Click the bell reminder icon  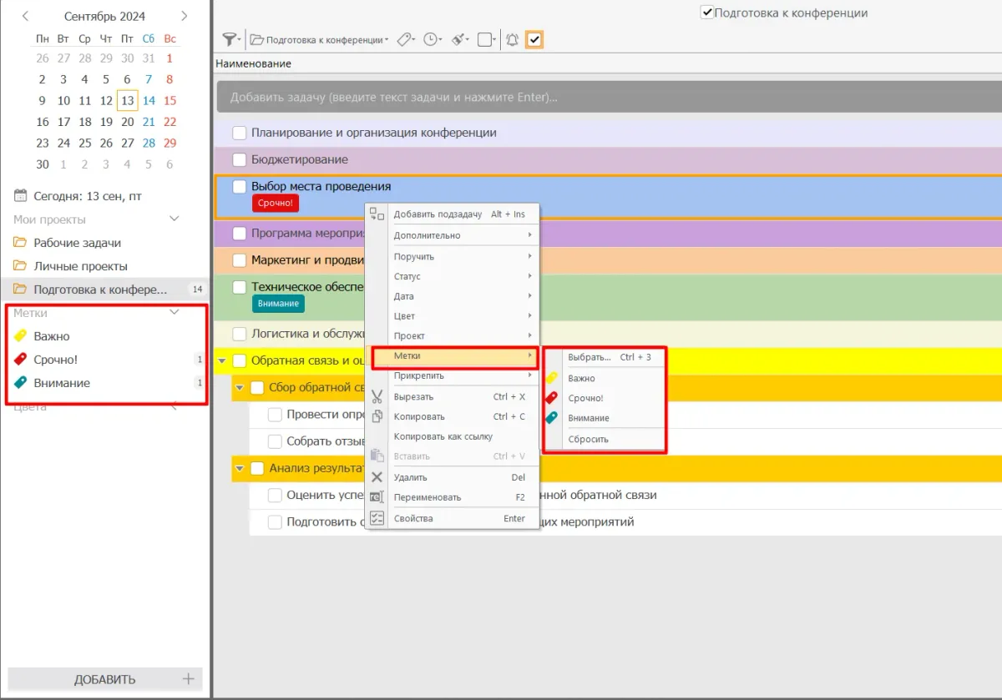pyautogui.click(x=512, y=40)
